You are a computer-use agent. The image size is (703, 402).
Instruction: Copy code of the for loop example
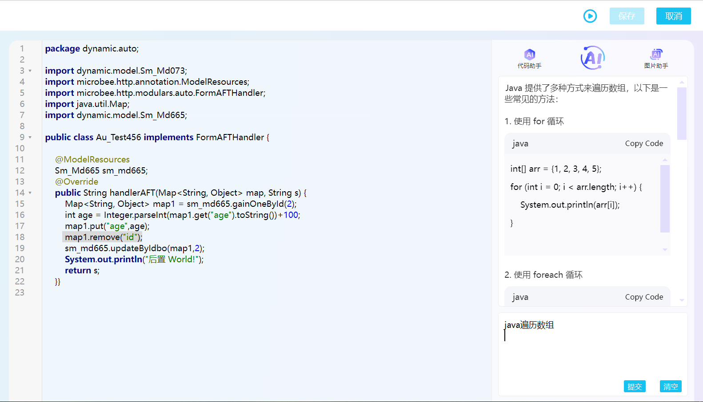click(x=643, y=143)
